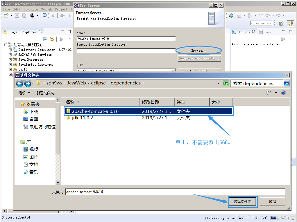Viewport: 297px width, 222px height.
Task: Open the 组织 dropdown menu
Action: pyautogui.click(x=24, y=93)
